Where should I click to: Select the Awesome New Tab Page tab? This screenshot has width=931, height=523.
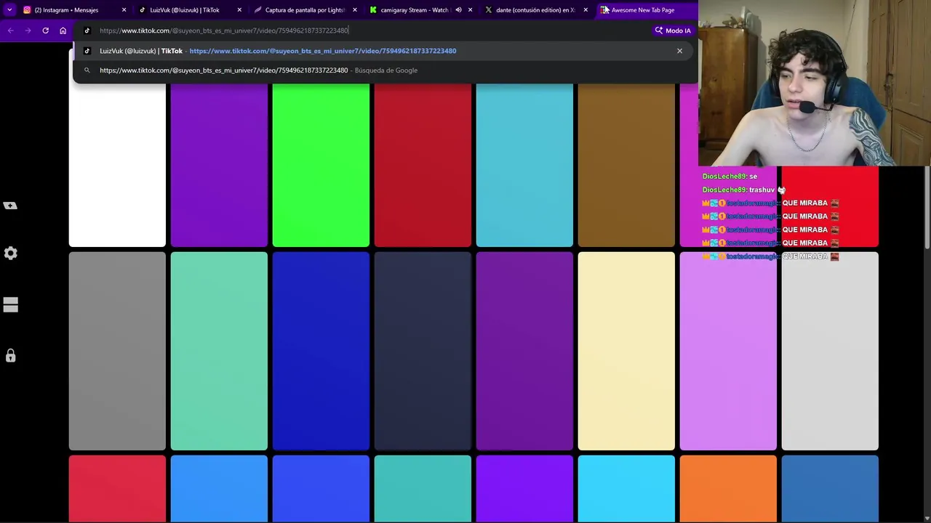click(x=643, y=10)
